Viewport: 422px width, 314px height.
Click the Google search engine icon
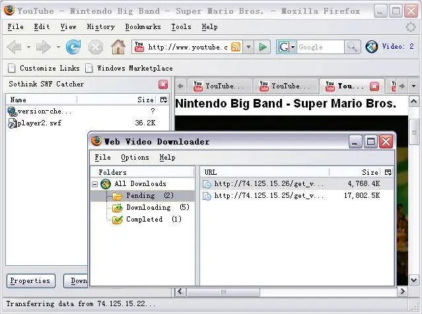284,47
